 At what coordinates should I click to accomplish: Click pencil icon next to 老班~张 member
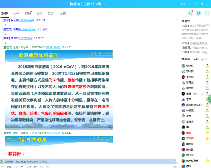(x=202, y=94)
